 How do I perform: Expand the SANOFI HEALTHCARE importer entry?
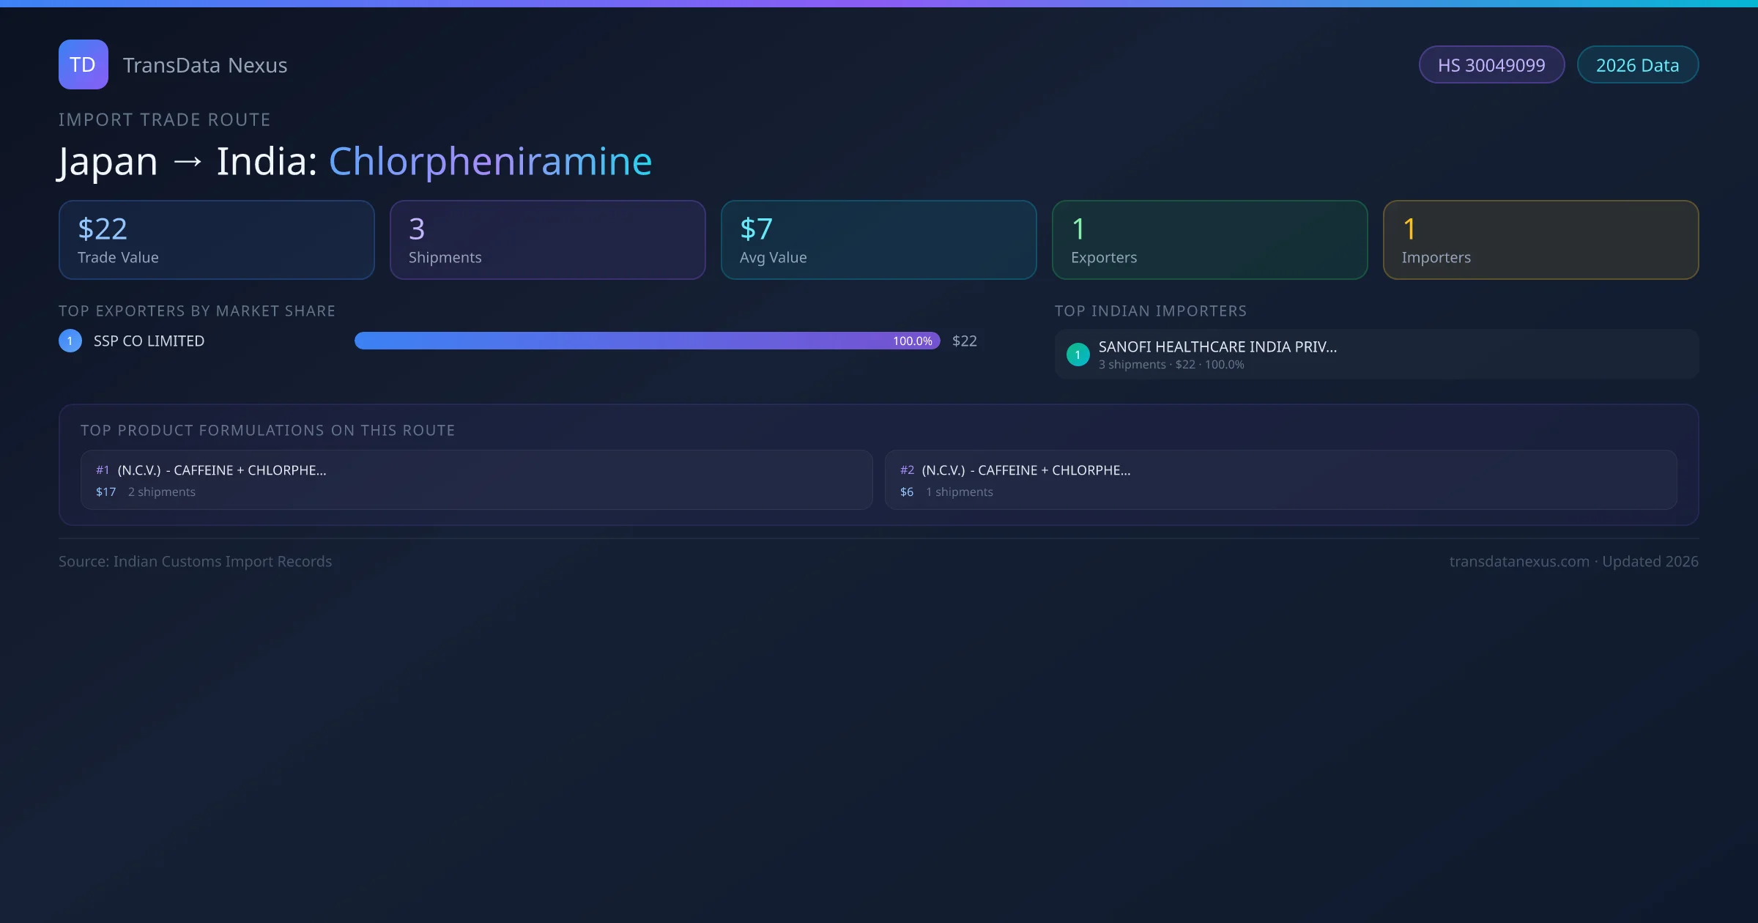1376,354
